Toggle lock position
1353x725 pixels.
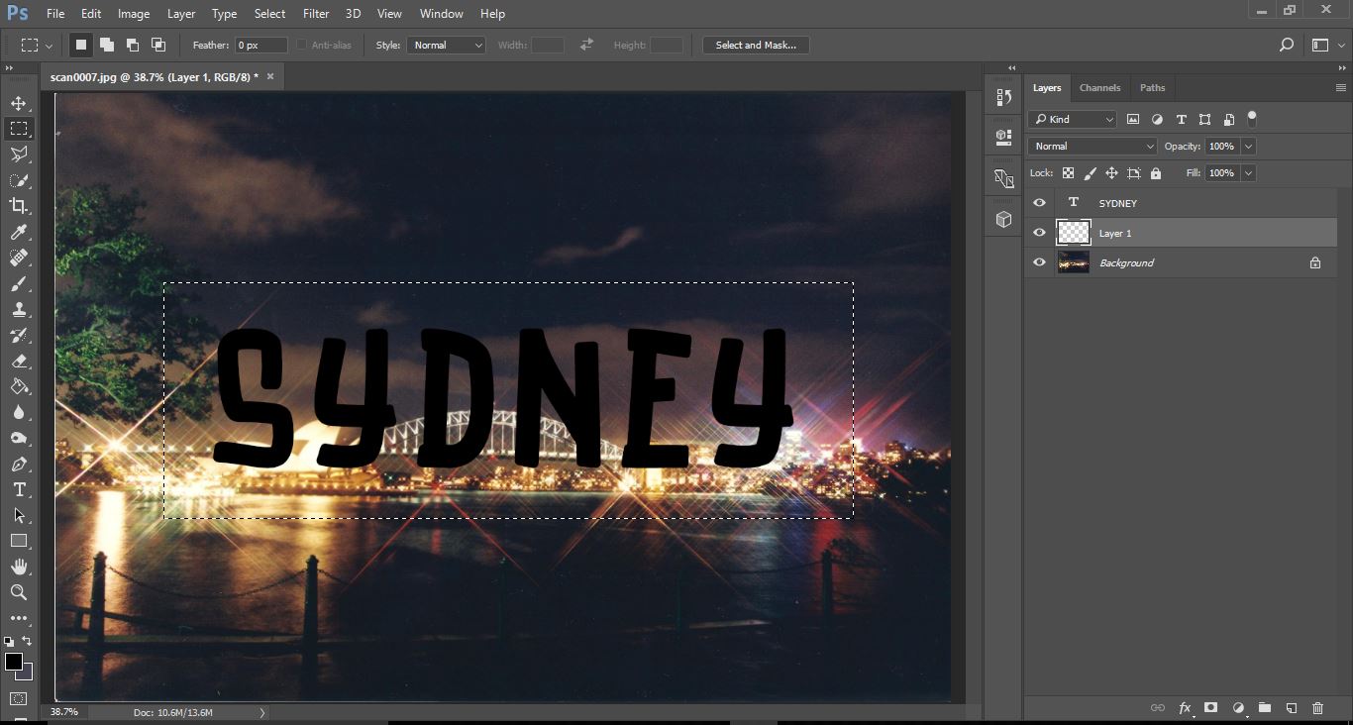[1111, 173]
